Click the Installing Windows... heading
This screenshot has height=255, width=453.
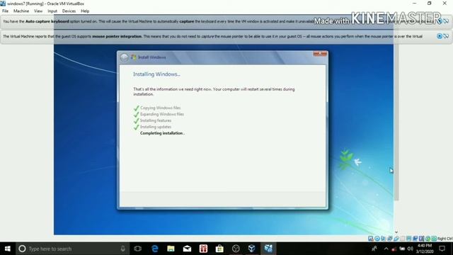(x=156, y=74)
